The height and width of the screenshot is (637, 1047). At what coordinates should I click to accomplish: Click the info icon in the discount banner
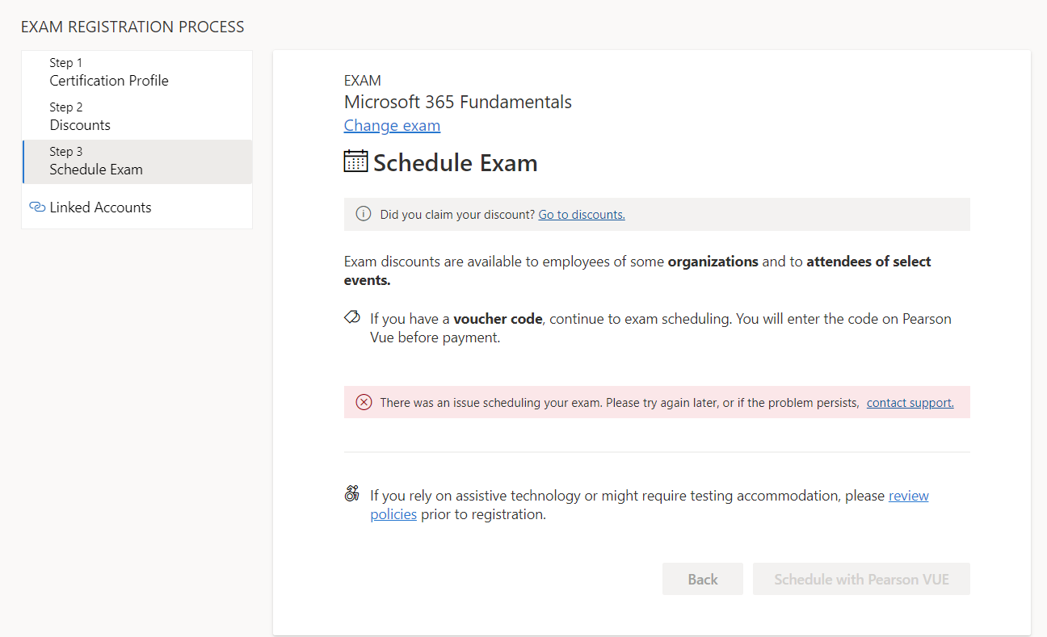point(364,215)
